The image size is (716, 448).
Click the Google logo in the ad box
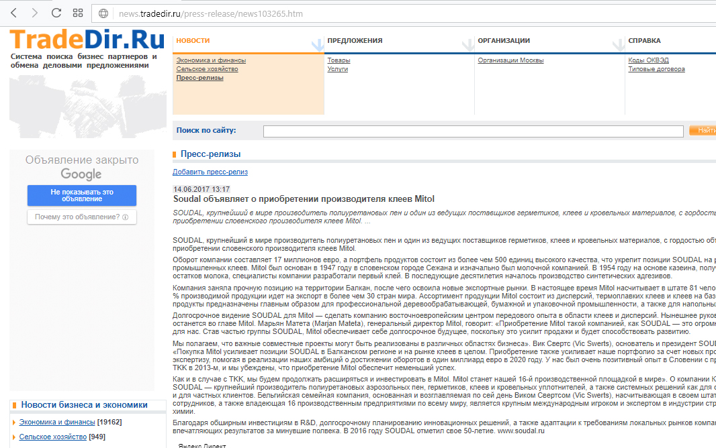tap(81, 174)
